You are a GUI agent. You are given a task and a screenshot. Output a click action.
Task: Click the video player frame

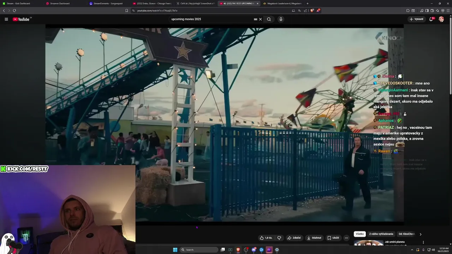(x=224, y=125)
